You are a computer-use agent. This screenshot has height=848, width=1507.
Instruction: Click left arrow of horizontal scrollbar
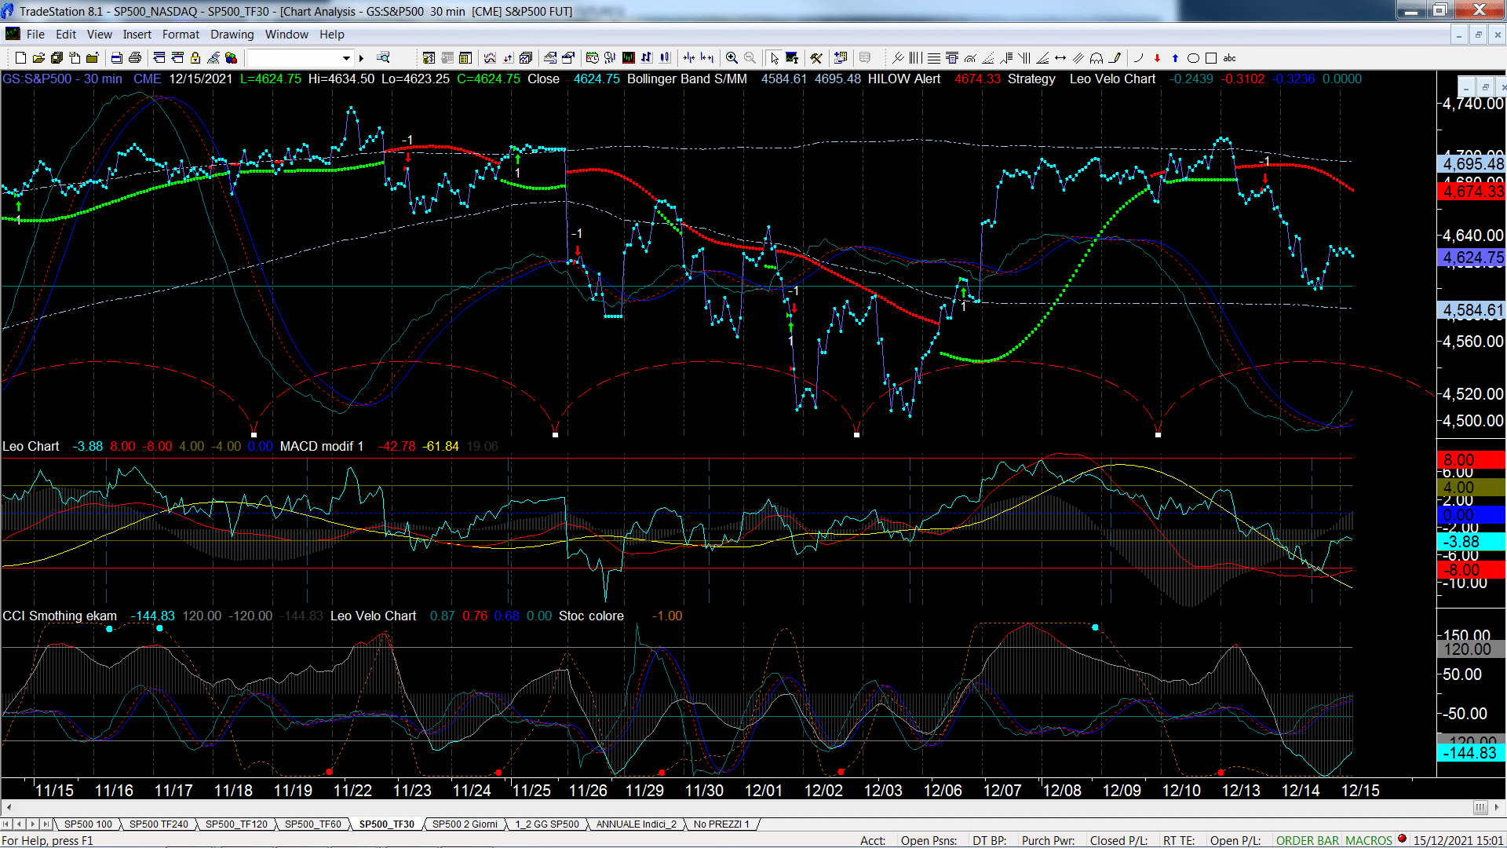click(x=8, y=807)
